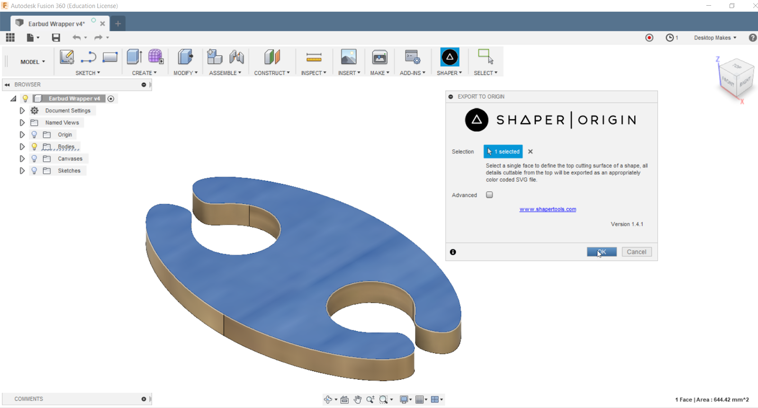Choose the Extrude tool

tap(135, 57)
